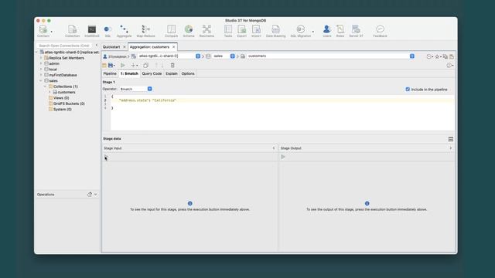This screenshot has height=278, width=495.
Task: Open the Aggregate editor from toolbar
Action: coord(124,31)
